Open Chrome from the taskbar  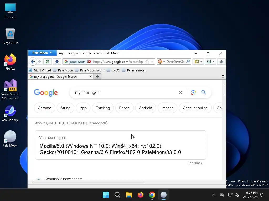[x=152, y=195]
